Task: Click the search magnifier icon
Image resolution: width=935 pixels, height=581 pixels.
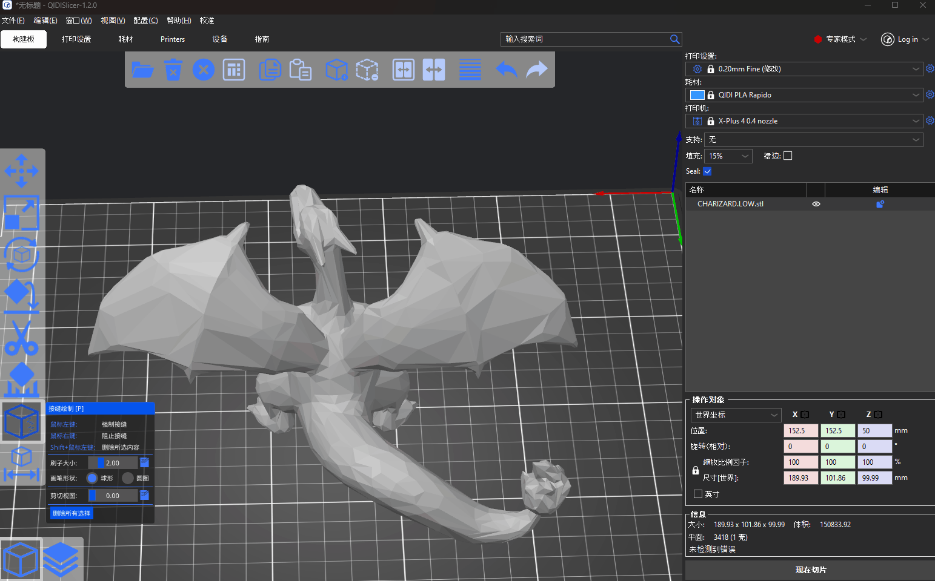Action: tap(674, 39)
